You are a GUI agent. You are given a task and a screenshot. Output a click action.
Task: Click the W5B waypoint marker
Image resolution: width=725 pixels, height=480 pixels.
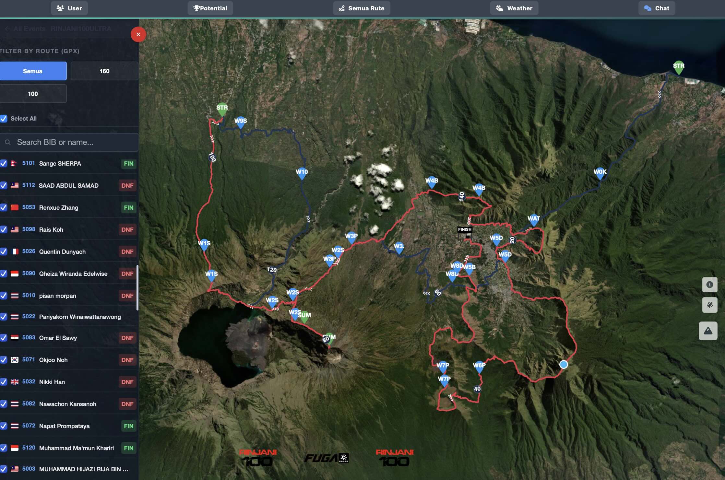tap(470, 269)
